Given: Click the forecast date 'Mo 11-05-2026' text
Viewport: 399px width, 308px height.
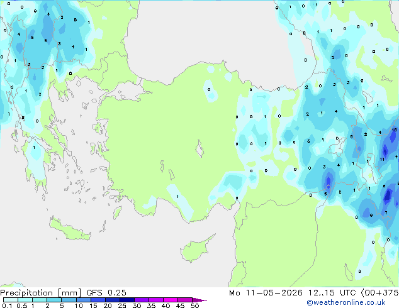Looking at the screenshot, I should 266,293.
